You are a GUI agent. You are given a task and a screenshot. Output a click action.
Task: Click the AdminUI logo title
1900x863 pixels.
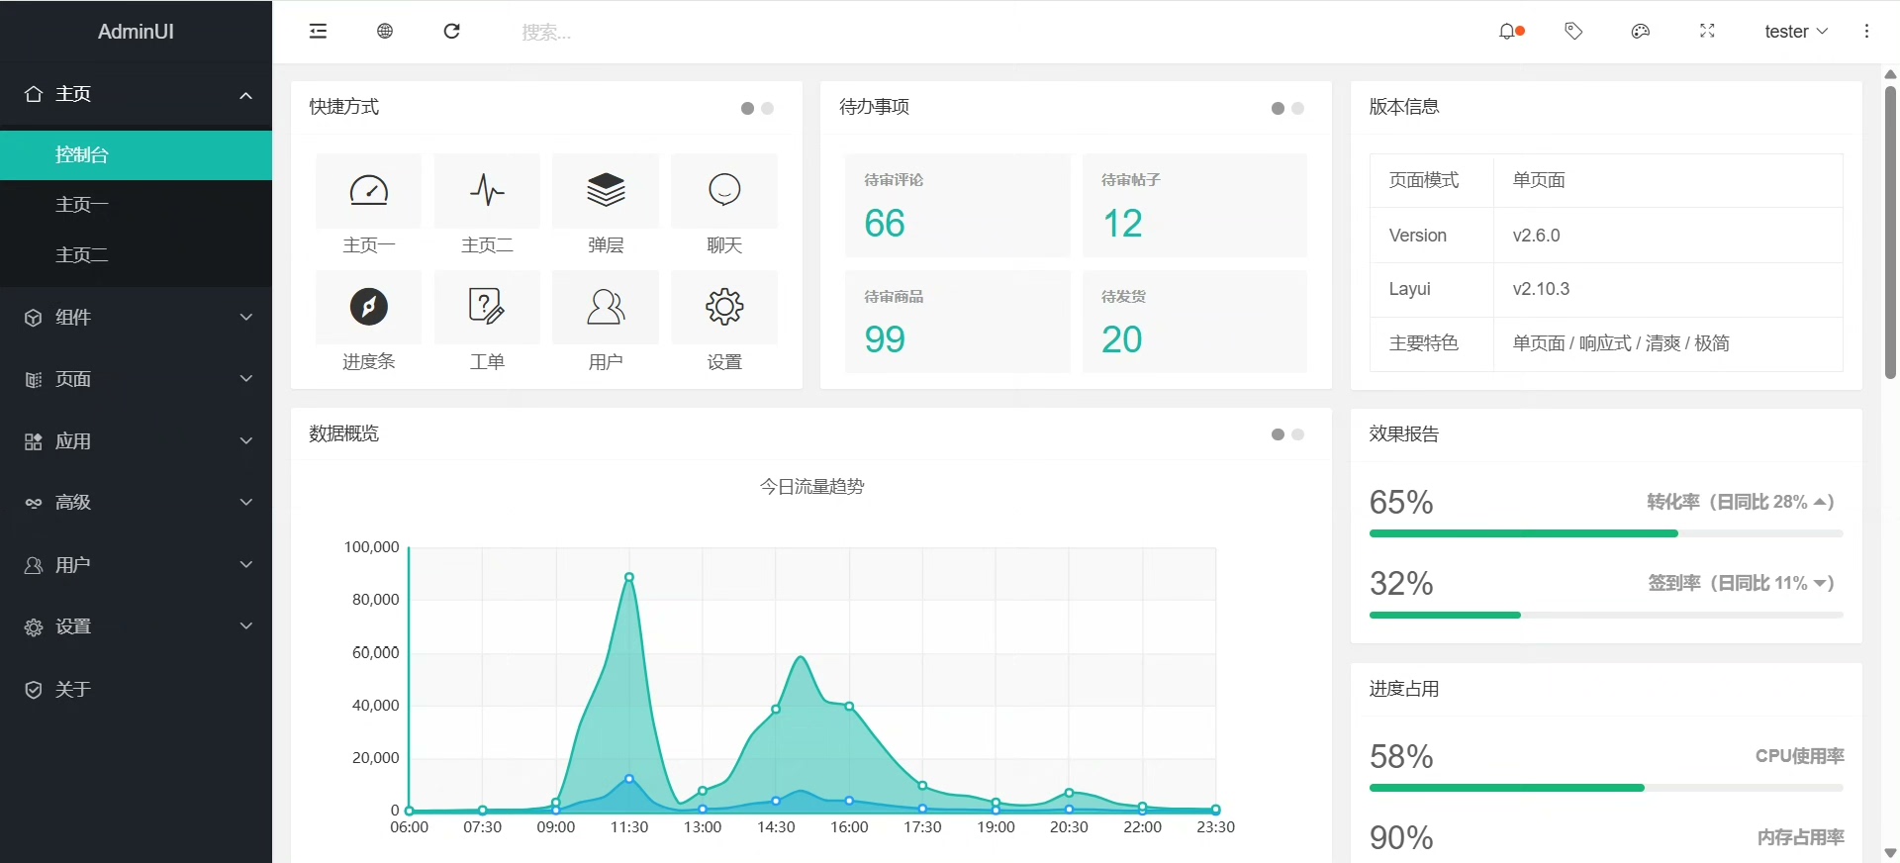coord(136,32)
